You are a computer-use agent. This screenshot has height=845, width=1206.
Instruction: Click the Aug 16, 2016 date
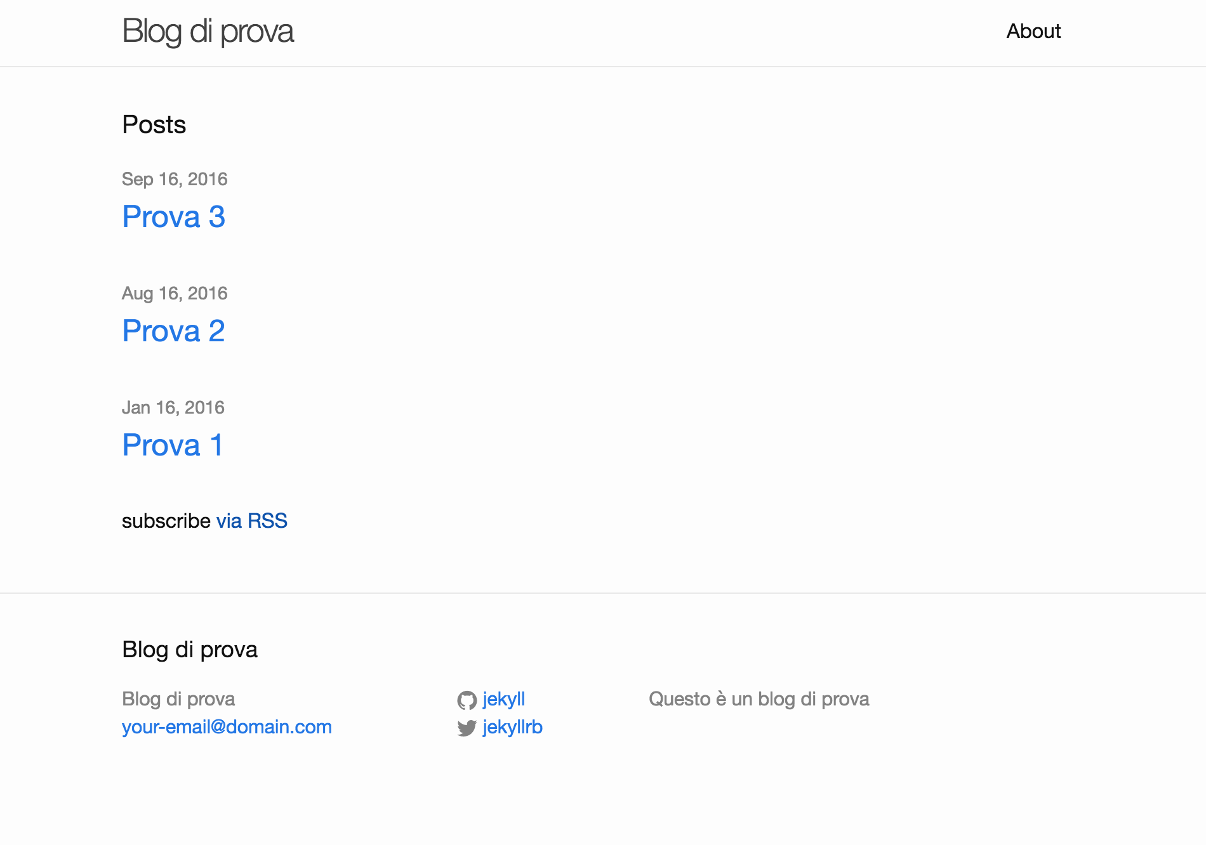(x=175, y=294)
